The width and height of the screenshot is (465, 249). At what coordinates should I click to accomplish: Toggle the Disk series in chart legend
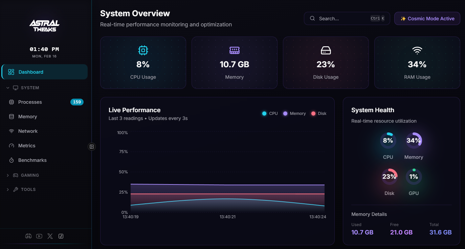tap(318, 113)
